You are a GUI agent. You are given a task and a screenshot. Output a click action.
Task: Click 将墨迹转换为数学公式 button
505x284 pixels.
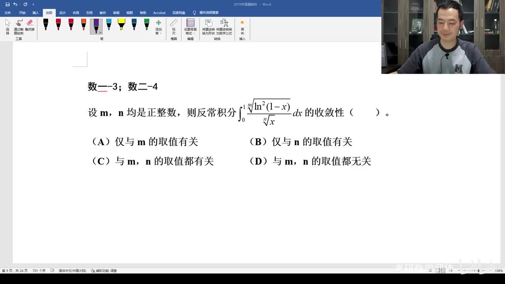[224, 27]
